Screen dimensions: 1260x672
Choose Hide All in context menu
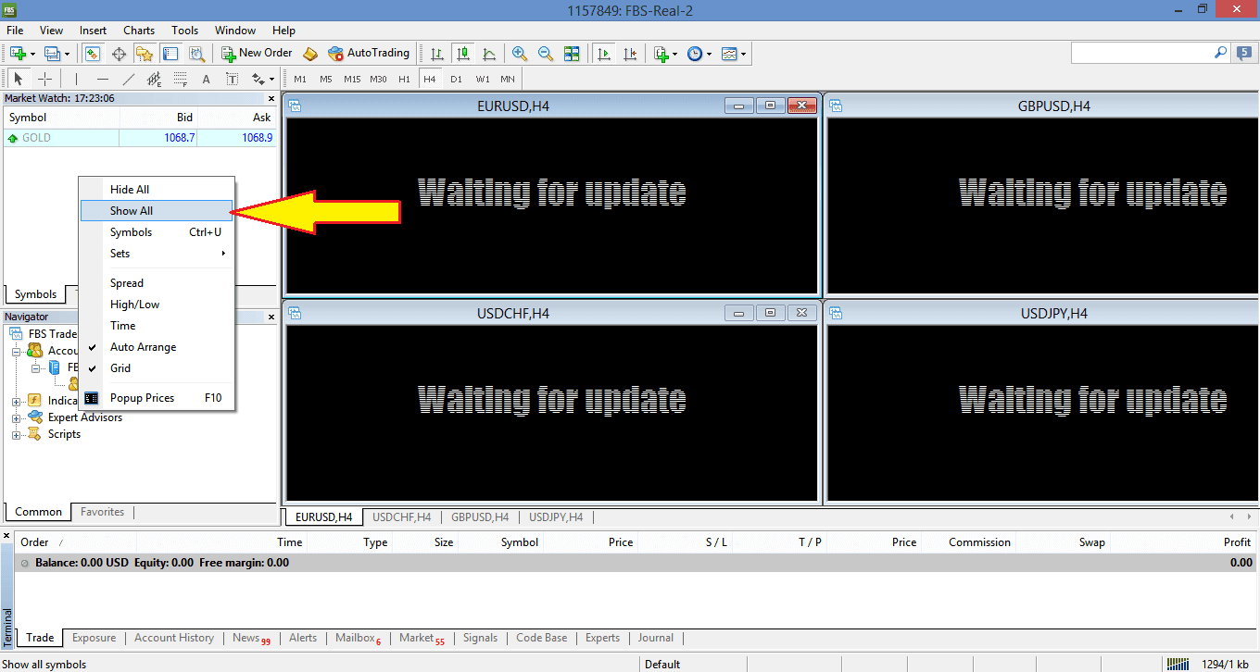[x=157, y=190]
